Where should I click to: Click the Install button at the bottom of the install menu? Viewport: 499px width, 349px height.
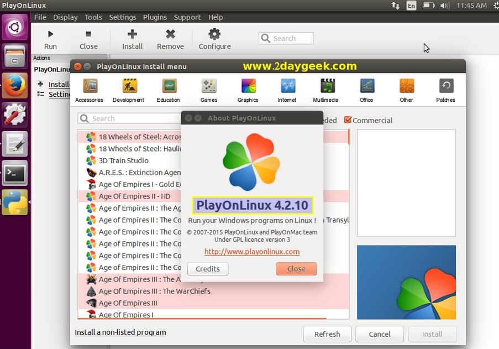tap(432, 334)
